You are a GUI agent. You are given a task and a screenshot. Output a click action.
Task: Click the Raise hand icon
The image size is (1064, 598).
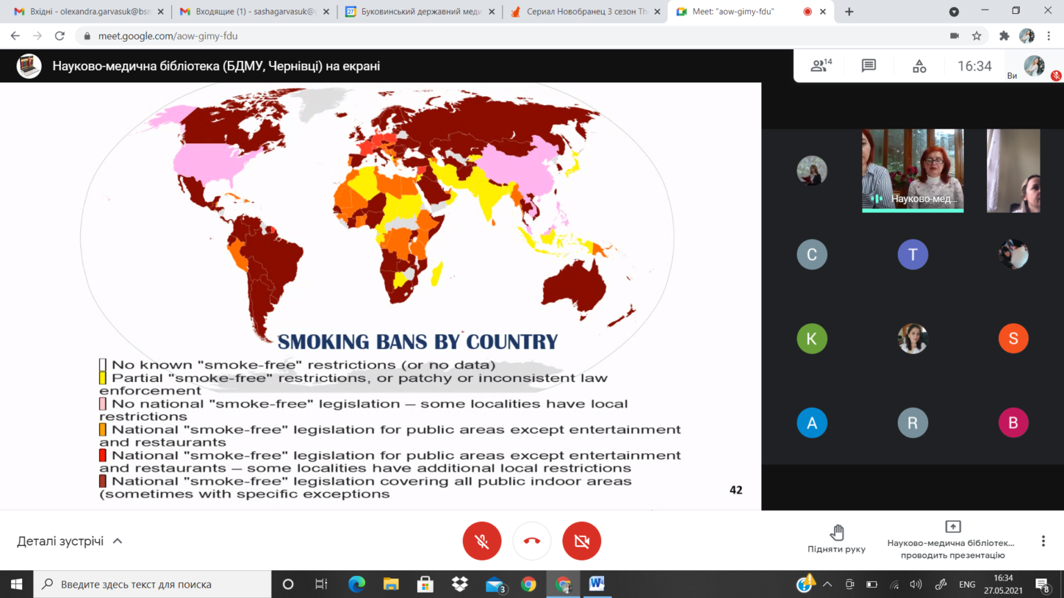click(837, 532)
